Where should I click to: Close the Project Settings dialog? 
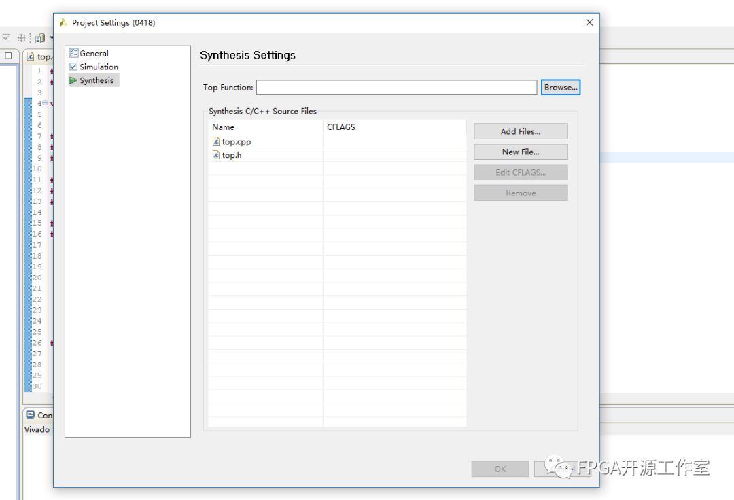coord(589,22)
